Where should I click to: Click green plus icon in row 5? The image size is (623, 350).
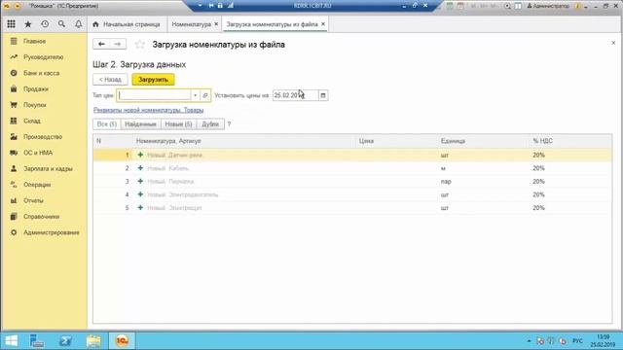click(x=140, y=207)
